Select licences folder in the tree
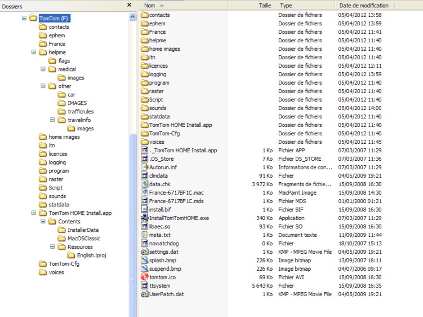 click(58, 154)
